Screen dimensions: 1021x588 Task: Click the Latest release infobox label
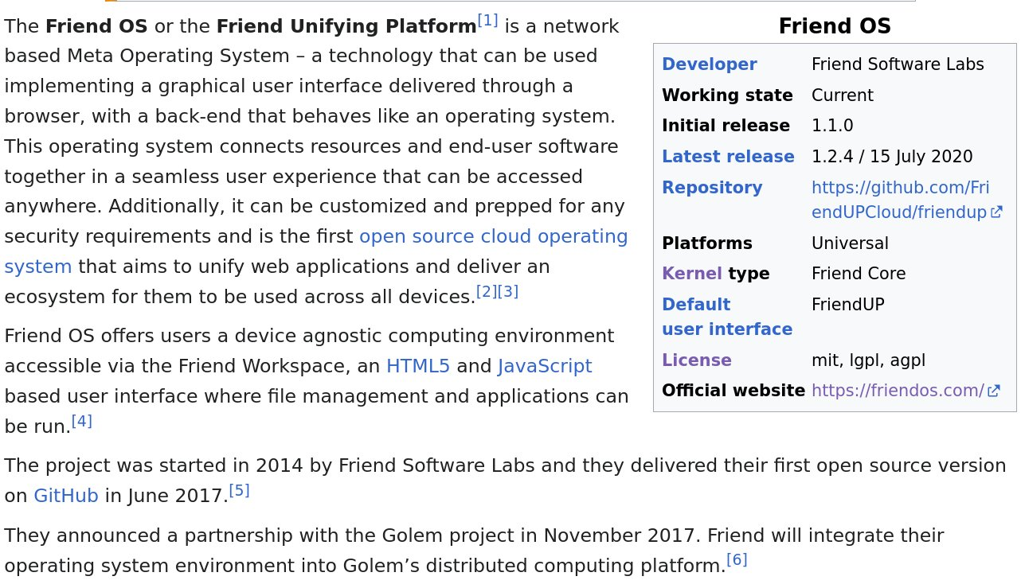[727, 157]
